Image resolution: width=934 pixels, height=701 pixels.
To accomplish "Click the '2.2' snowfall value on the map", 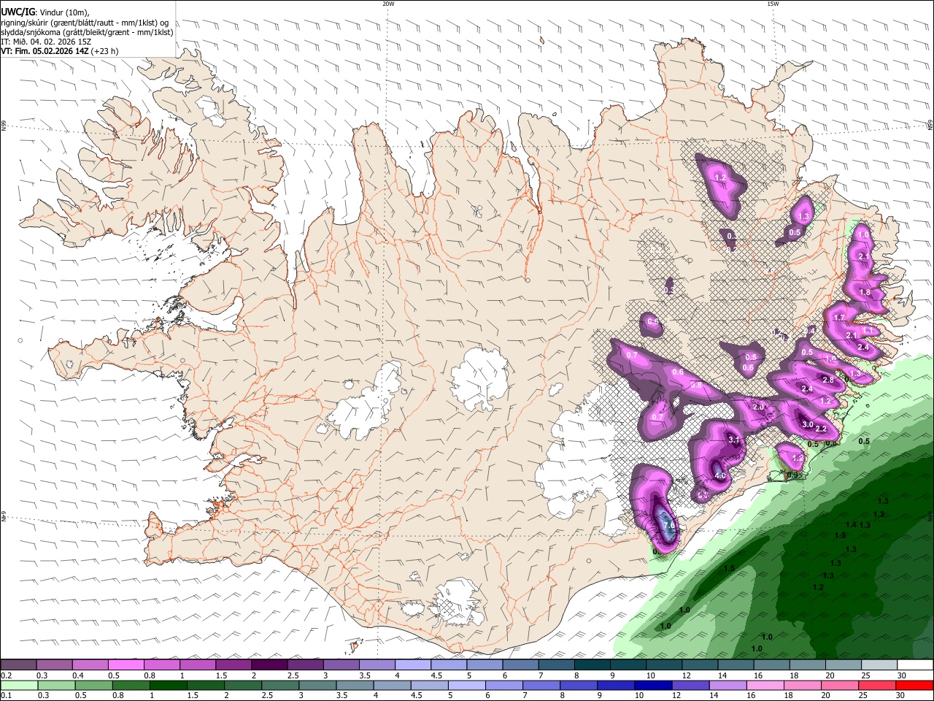I will [x=821, y=429].
